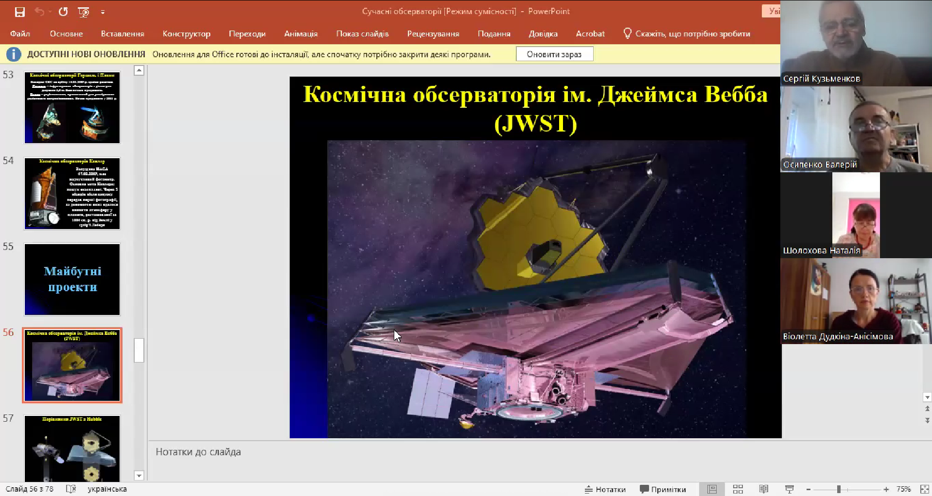The width and height of the screenshot is (932, 496).
Task: Start slideshow from beginning in quick access toolbar
Action: pyautogui.click(x=84, y=12)
